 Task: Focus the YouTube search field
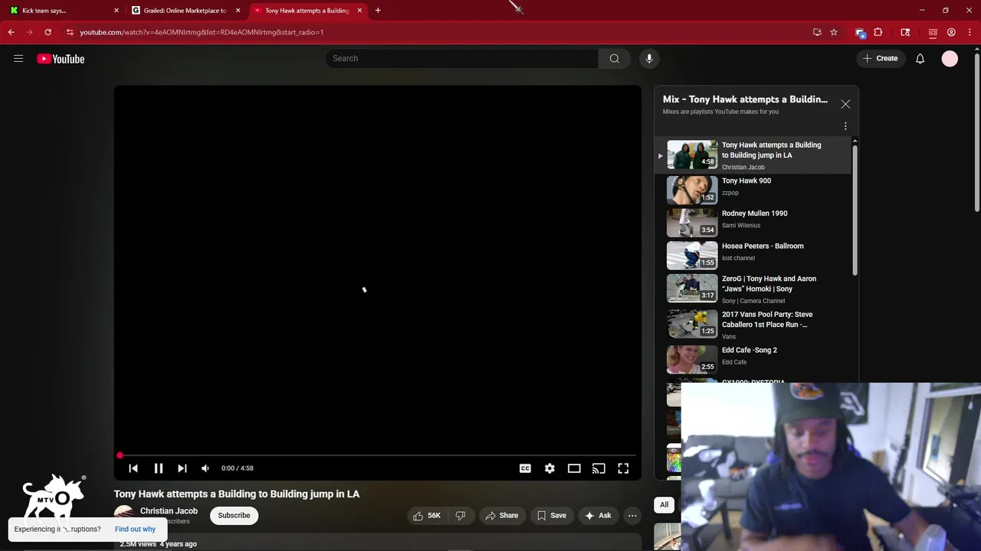click(462, 58)
